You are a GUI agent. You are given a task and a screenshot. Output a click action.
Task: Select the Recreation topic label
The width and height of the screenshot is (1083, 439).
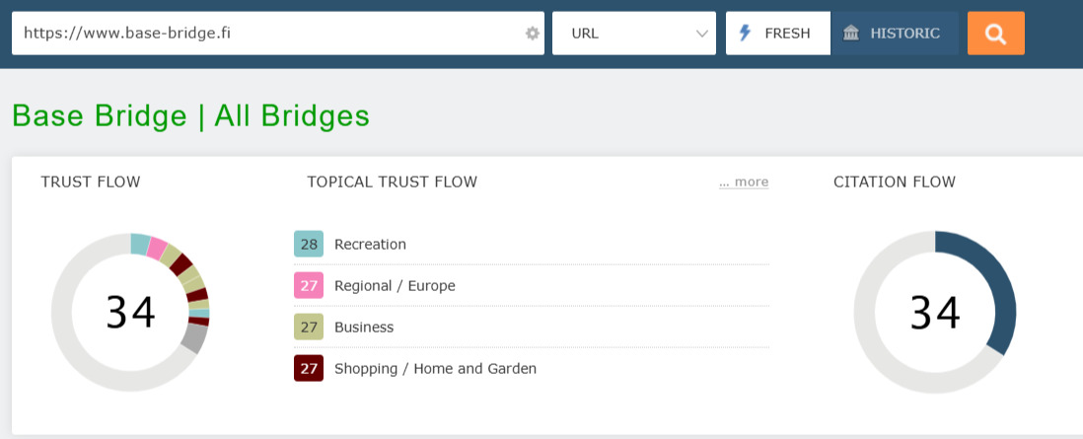click(x=370, y=244)
